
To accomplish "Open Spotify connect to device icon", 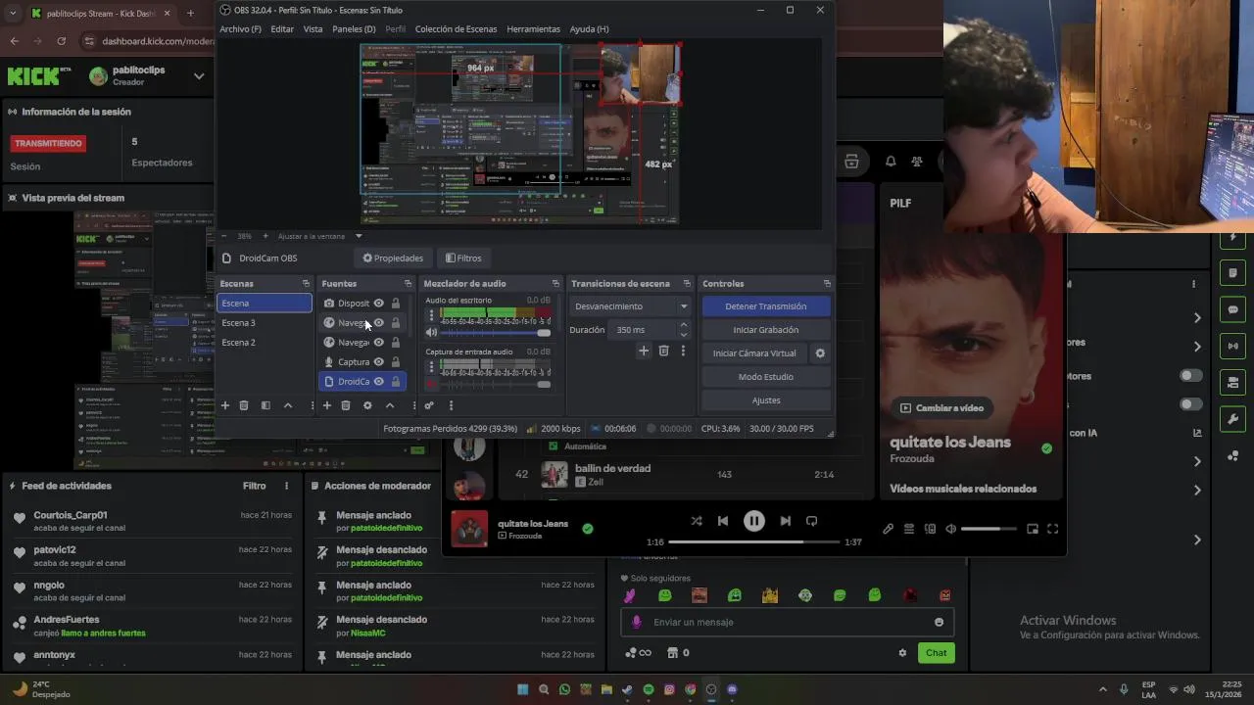I will [x=930, y=529].
